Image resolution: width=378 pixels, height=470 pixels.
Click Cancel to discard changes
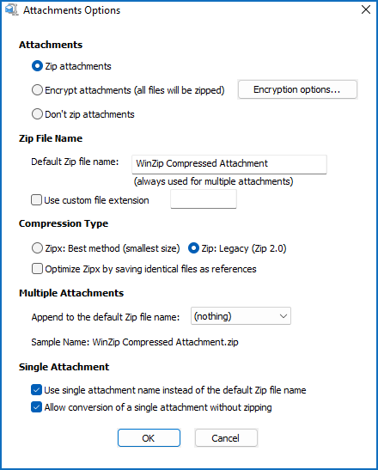pos(226,438)
